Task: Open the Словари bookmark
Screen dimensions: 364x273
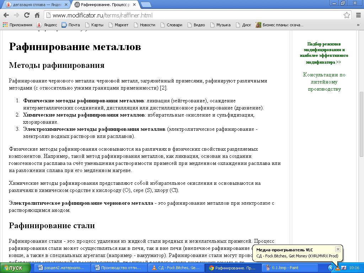Action: tap(171, 25)
